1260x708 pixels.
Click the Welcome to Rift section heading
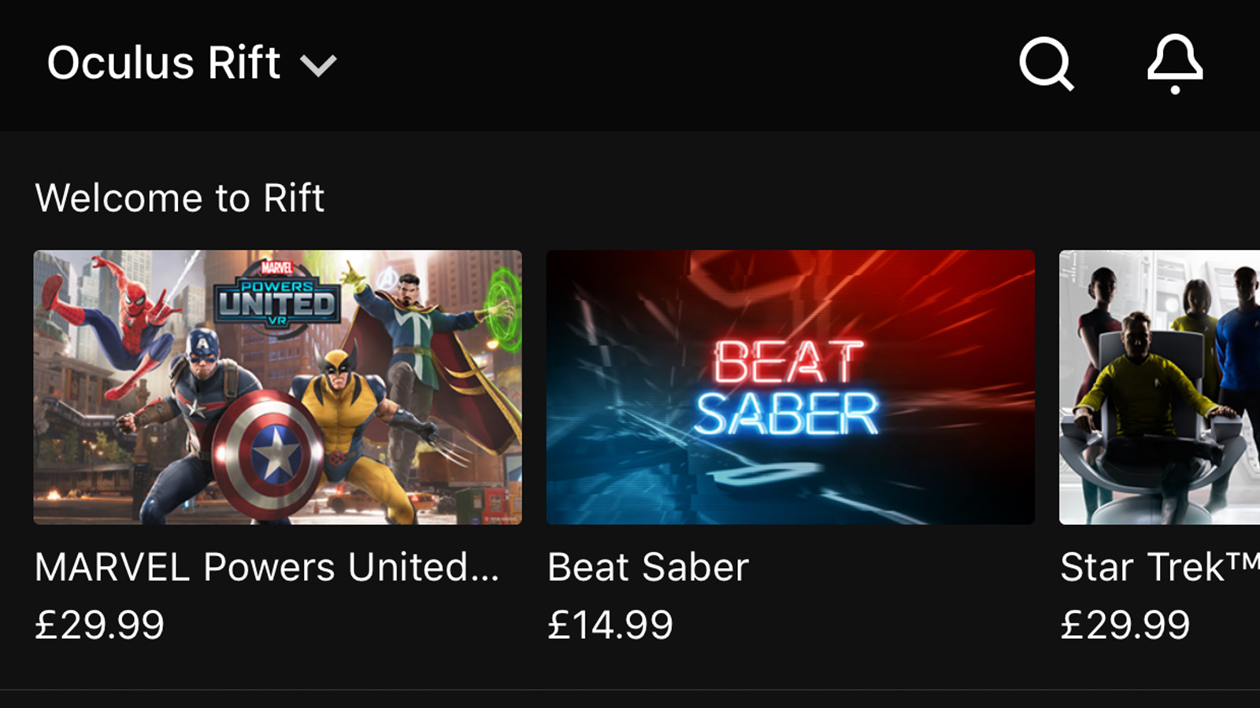click(x=180, y=197)
